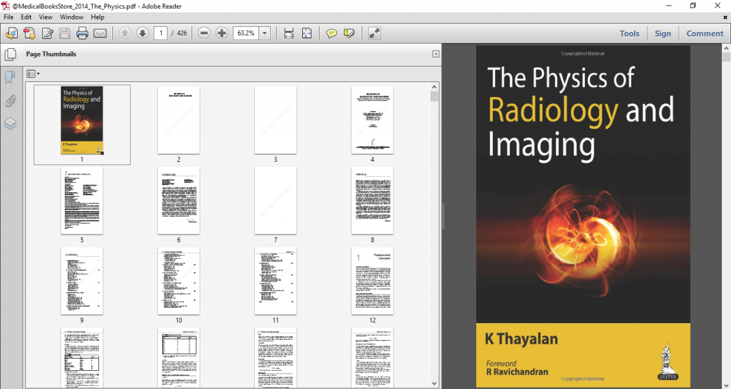
Task: Expand the View menu
Action: tap(45, 17)
